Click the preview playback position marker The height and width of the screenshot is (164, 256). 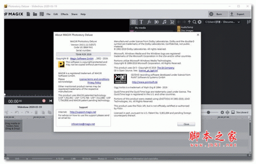[x=5, y=95]
